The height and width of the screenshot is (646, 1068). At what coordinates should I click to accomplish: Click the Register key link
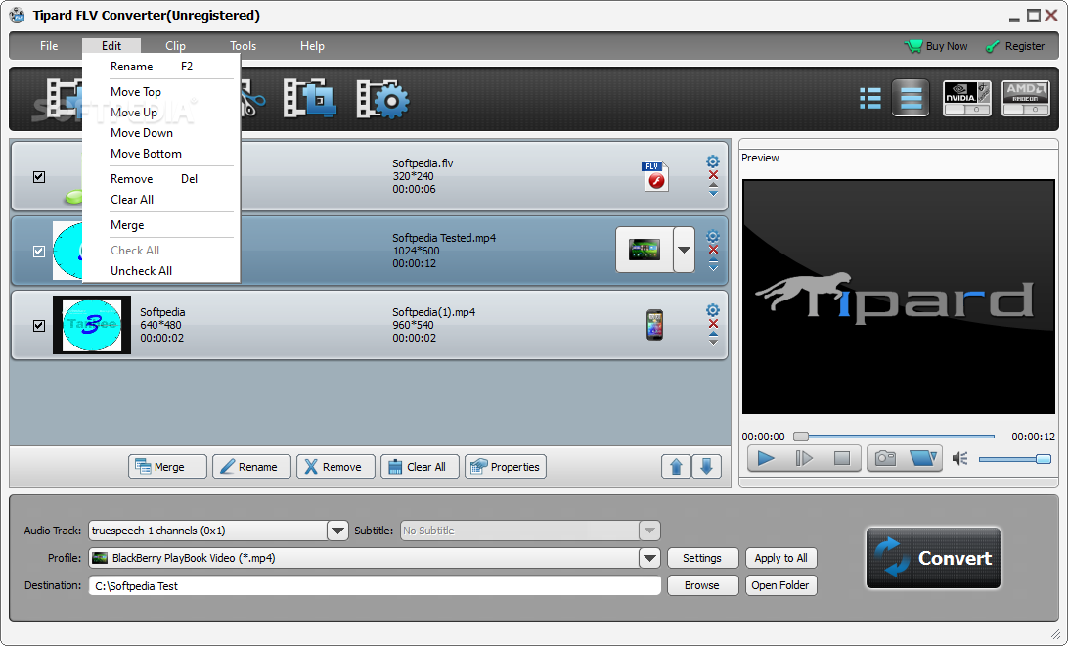point(1015,46)
